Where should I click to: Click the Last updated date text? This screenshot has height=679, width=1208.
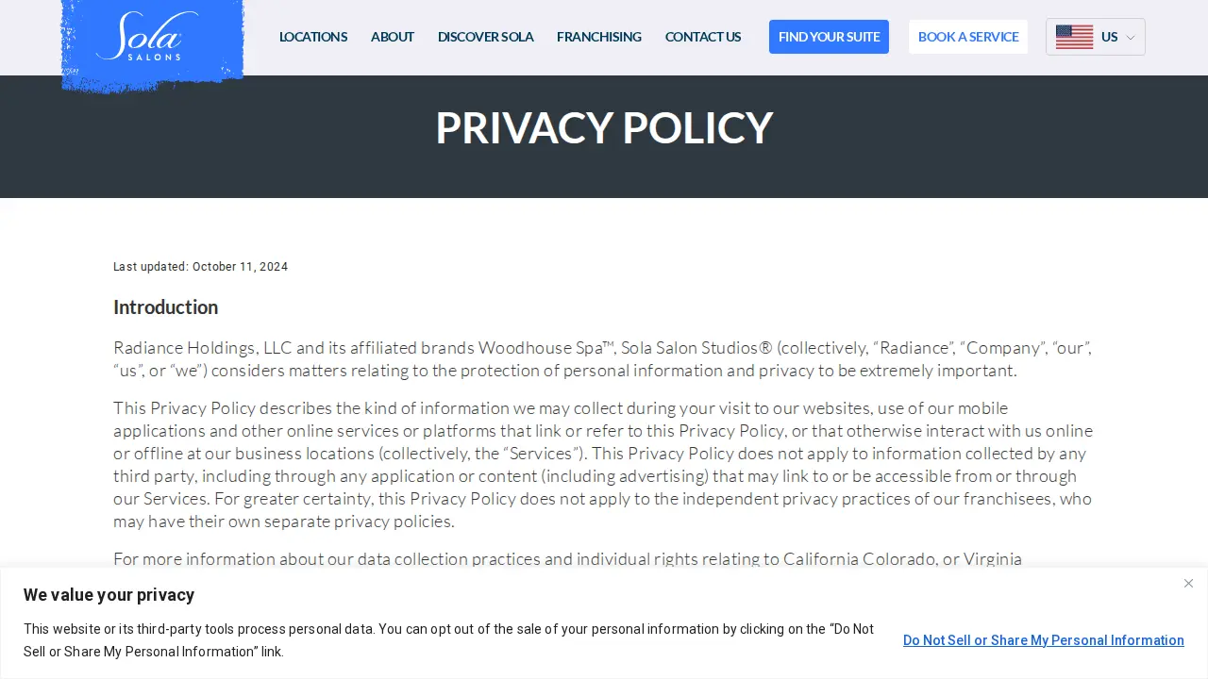[x=201, y=267]
